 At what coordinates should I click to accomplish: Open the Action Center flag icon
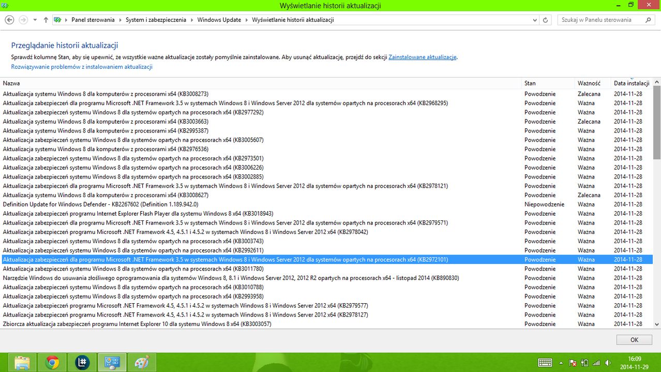point(573,363)
